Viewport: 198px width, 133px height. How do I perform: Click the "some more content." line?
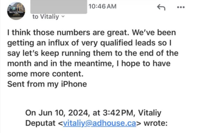(45, 74)
